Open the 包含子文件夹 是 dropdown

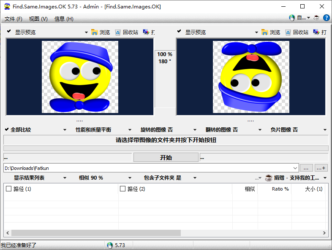pyautogui.click(x=195, y=178)
